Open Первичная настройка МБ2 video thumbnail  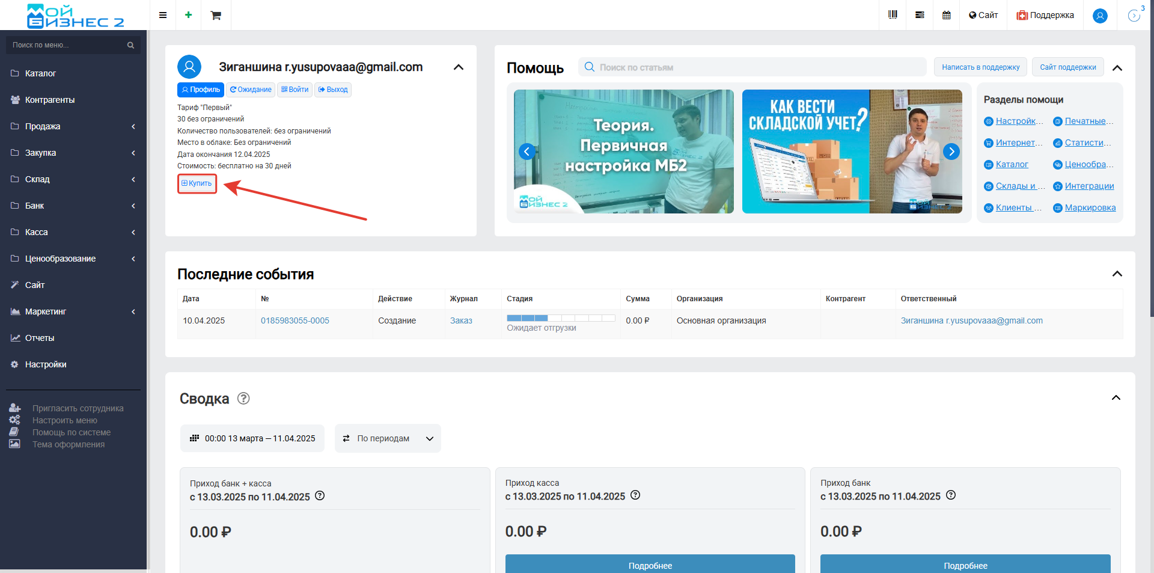point(624,152)
